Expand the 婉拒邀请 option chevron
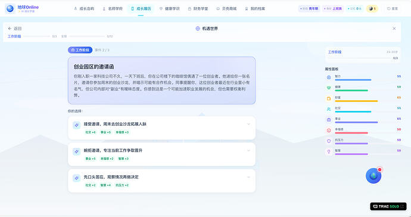 point(248,151)
